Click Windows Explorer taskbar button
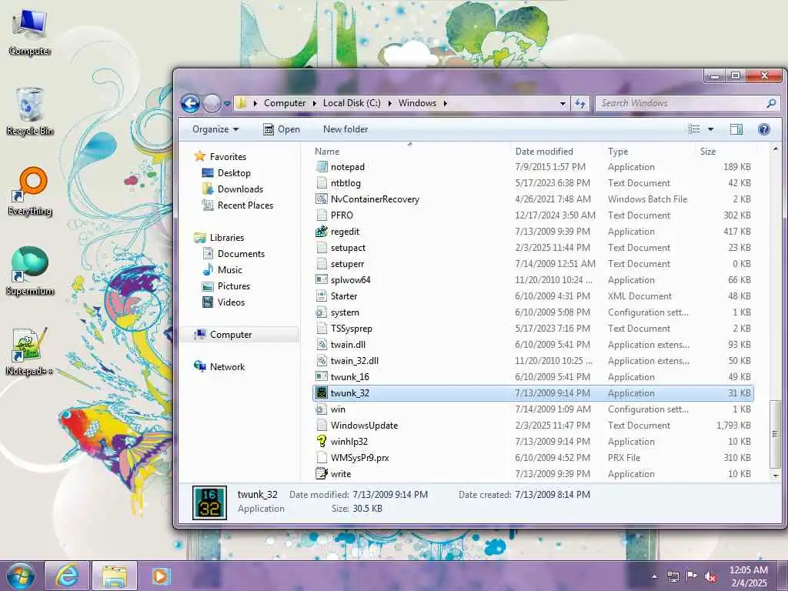The height and width of the screenshot is (591, 788). pos(115,576)
